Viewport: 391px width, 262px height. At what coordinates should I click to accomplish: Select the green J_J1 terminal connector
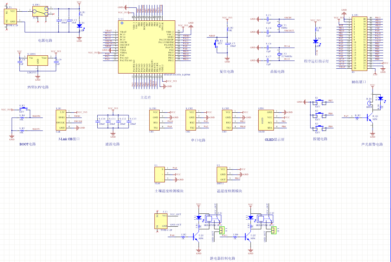(222, 230)
